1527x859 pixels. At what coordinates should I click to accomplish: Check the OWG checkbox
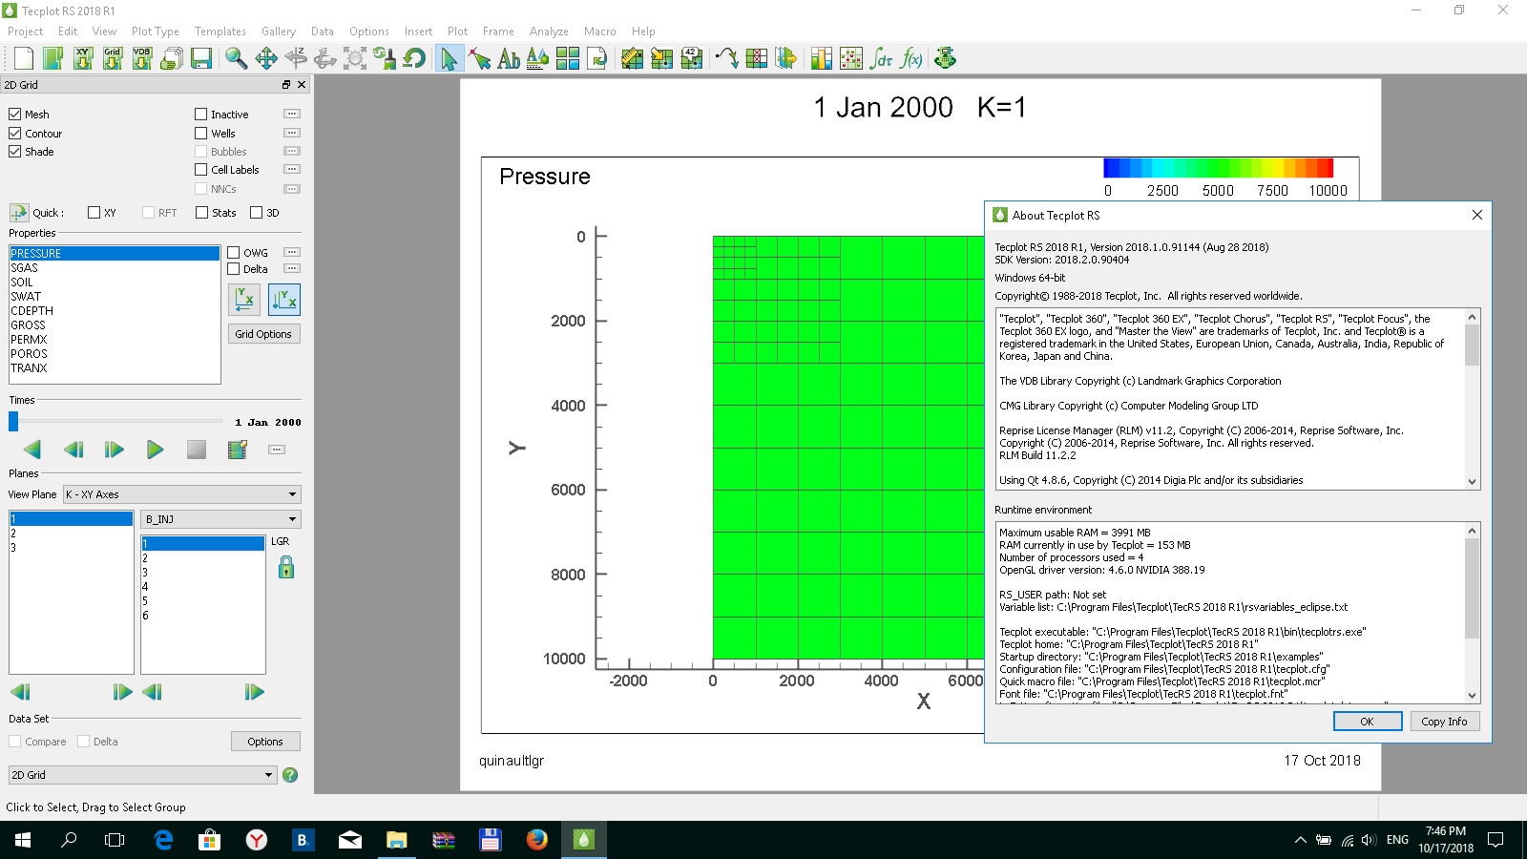233,253
